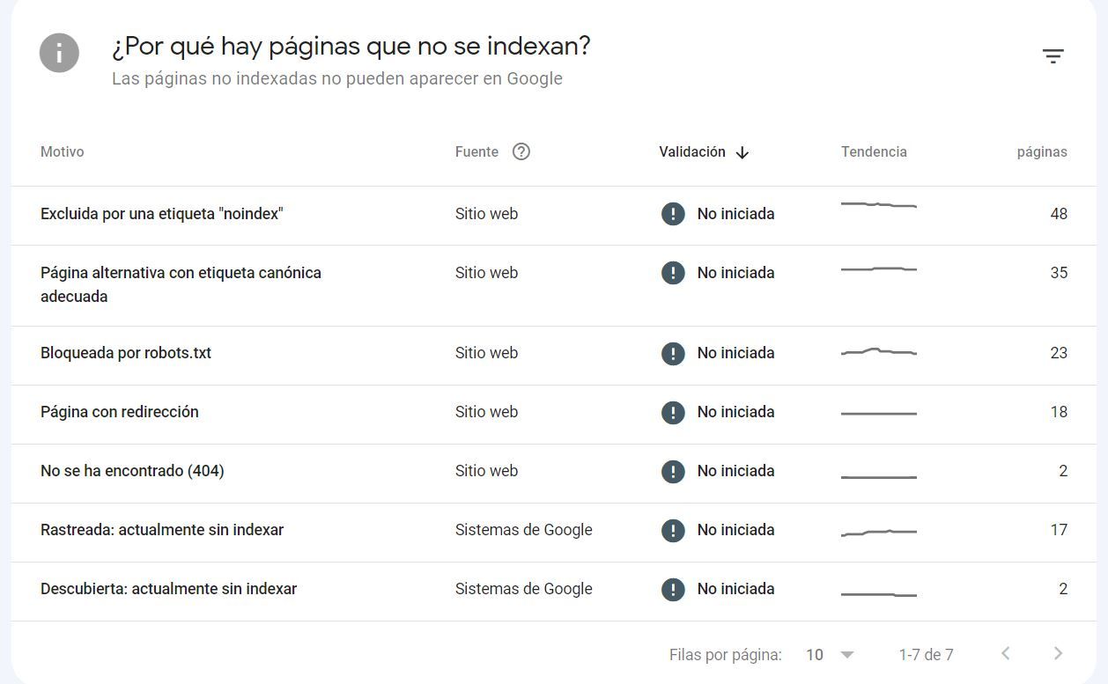Click the páginas column header
The height and width of the screenshot is (684, 1108).
click(x=1042, y=151)
